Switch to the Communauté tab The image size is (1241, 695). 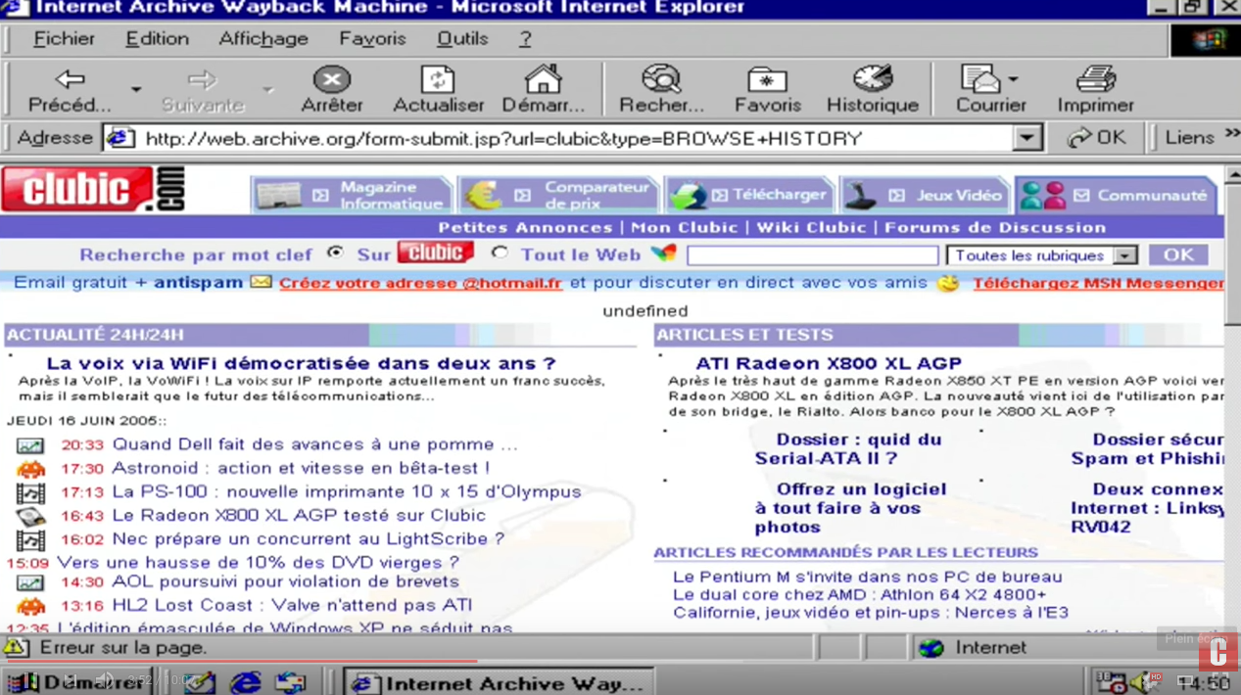coord(1116,195)
